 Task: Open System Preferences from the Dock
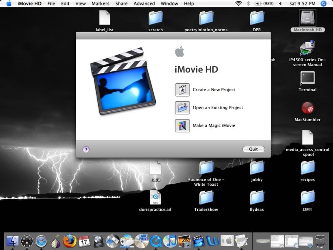[x=227, y=241]
